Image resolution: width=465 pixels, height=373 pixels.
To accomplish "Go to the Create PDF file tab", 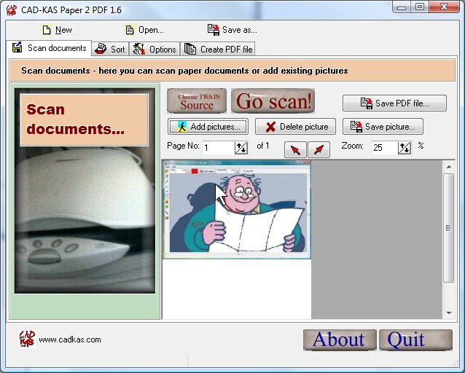I will pyautogui.click(x=218, y=49).
